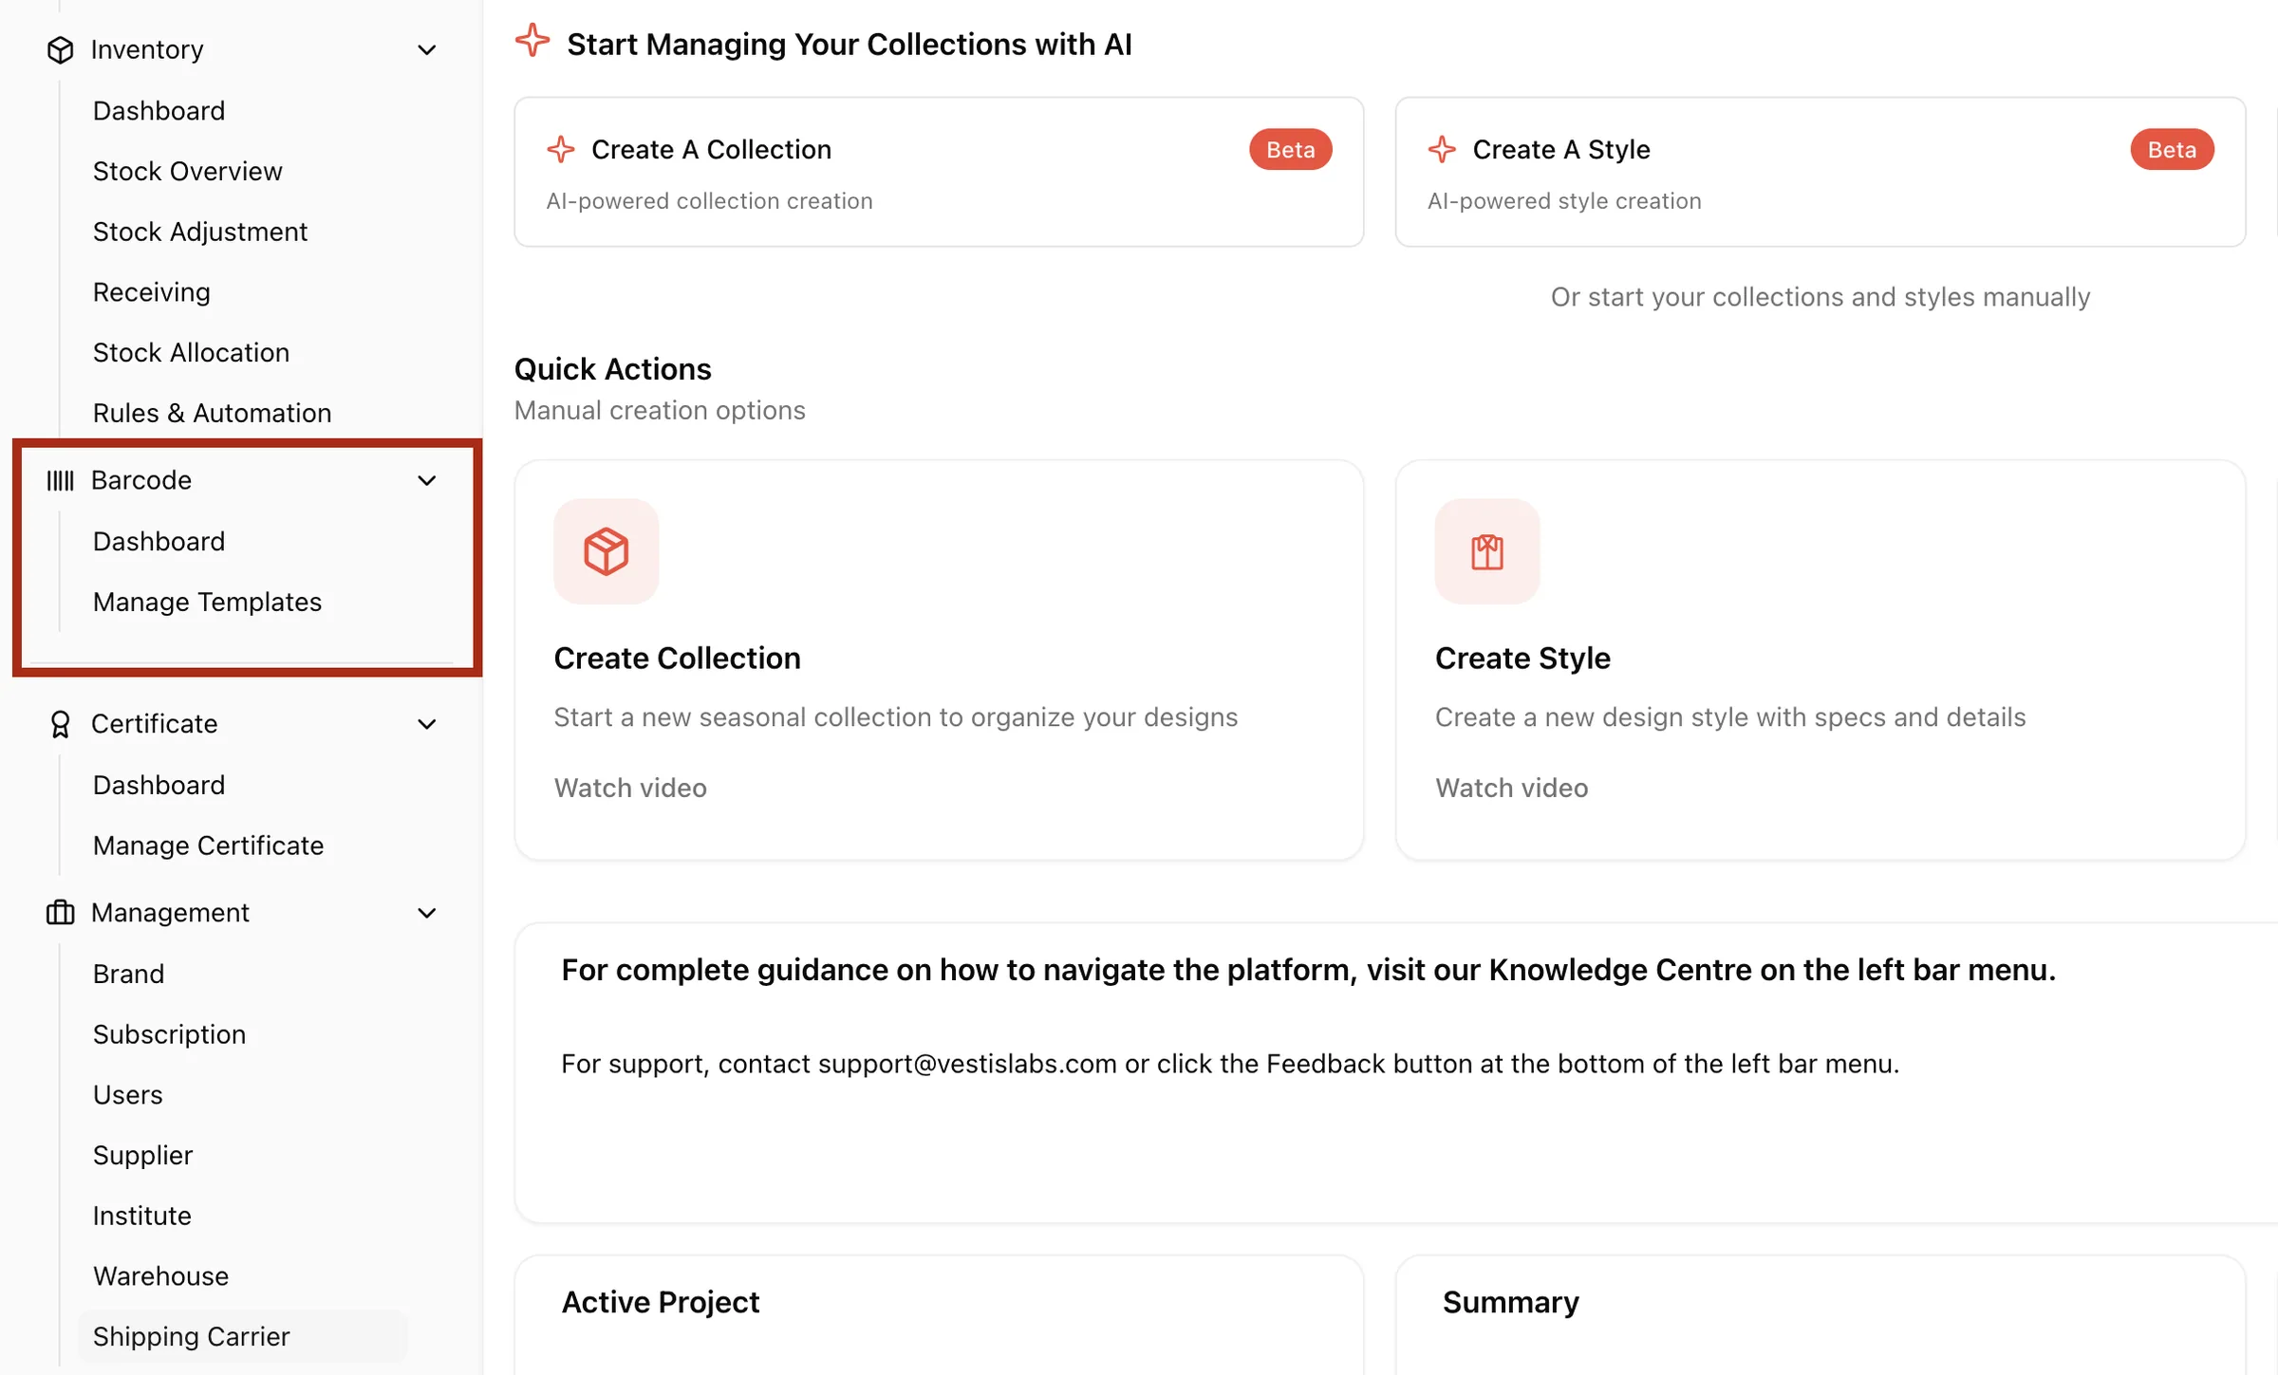The width and height of the screenshot is (2278, 1375).
Task: Open Manage Templates under Barcode
Action: [207, 602]
